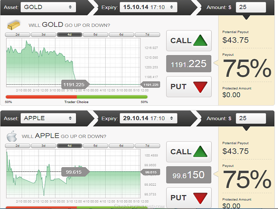The image size is (278, 209).
Task: Place a CALL on GOLD
Action: click(x=189, y=40)
